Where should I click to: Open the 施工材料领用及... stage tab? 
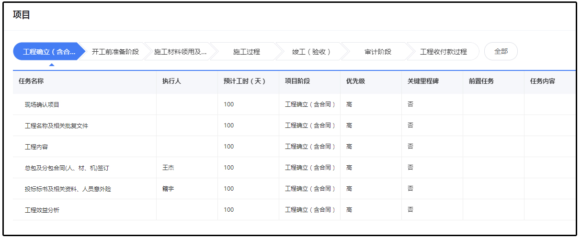pyautogui.click(x=180, y=52)
